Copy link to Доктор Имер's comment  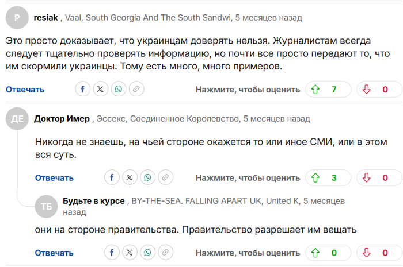[x=165, y=177]
